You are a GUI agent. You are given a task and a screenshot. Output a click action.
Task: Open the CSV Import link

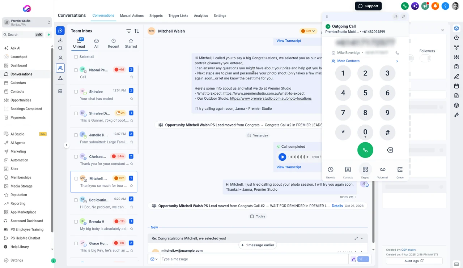tap(408, 250)
